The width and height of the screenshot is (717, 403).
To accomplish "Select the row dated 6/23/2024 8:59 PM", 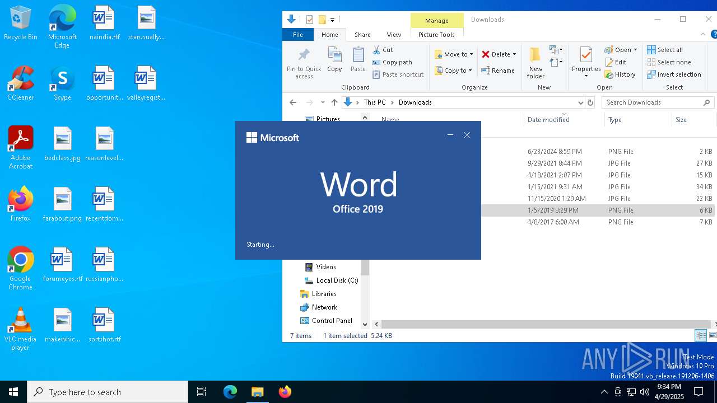I will click(543, 152).
